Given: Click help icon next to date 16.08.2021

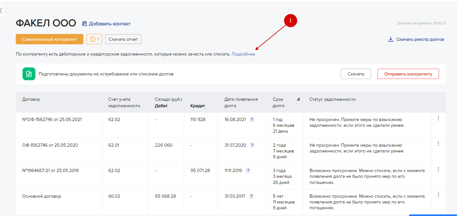Looking at the screenshot, I should [252, 119].
